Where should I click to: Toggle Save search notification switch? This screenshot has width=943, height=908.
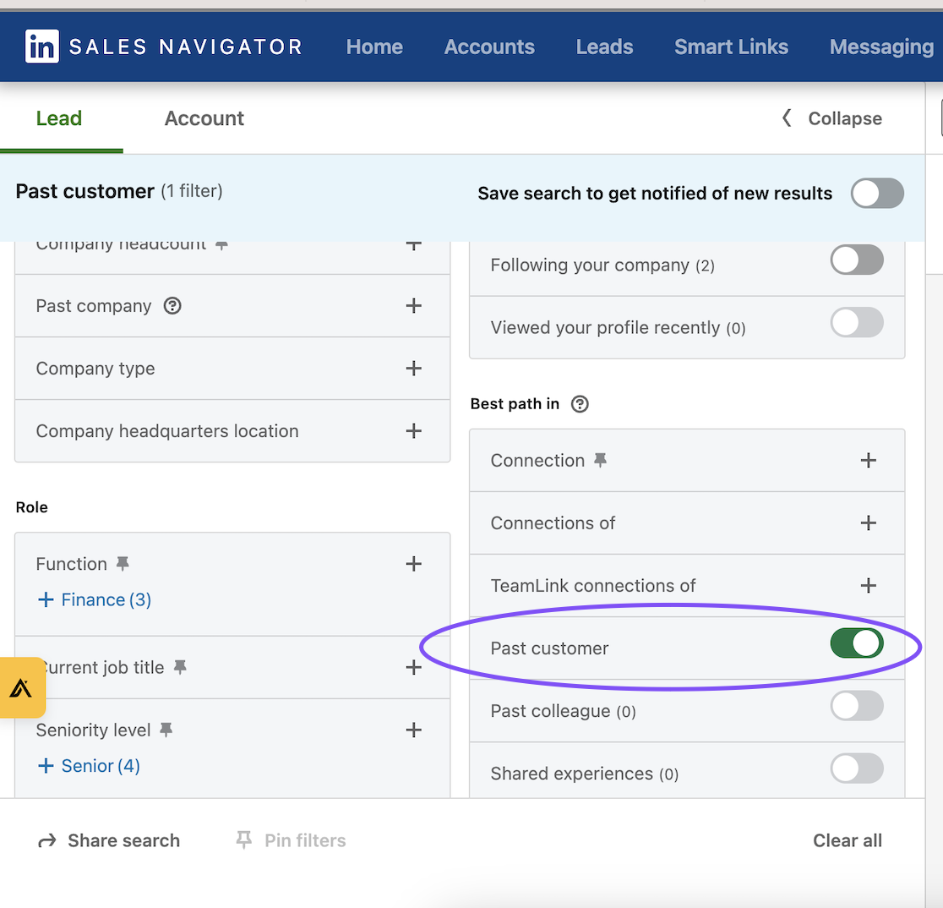coord(877,193)
